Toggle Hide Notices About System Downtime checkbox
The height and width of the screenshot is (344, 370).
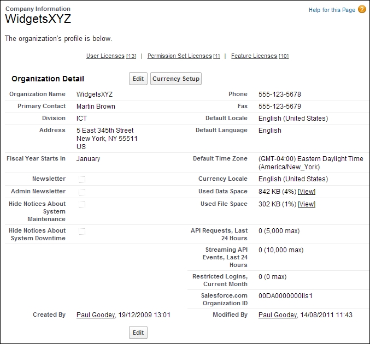82,232
